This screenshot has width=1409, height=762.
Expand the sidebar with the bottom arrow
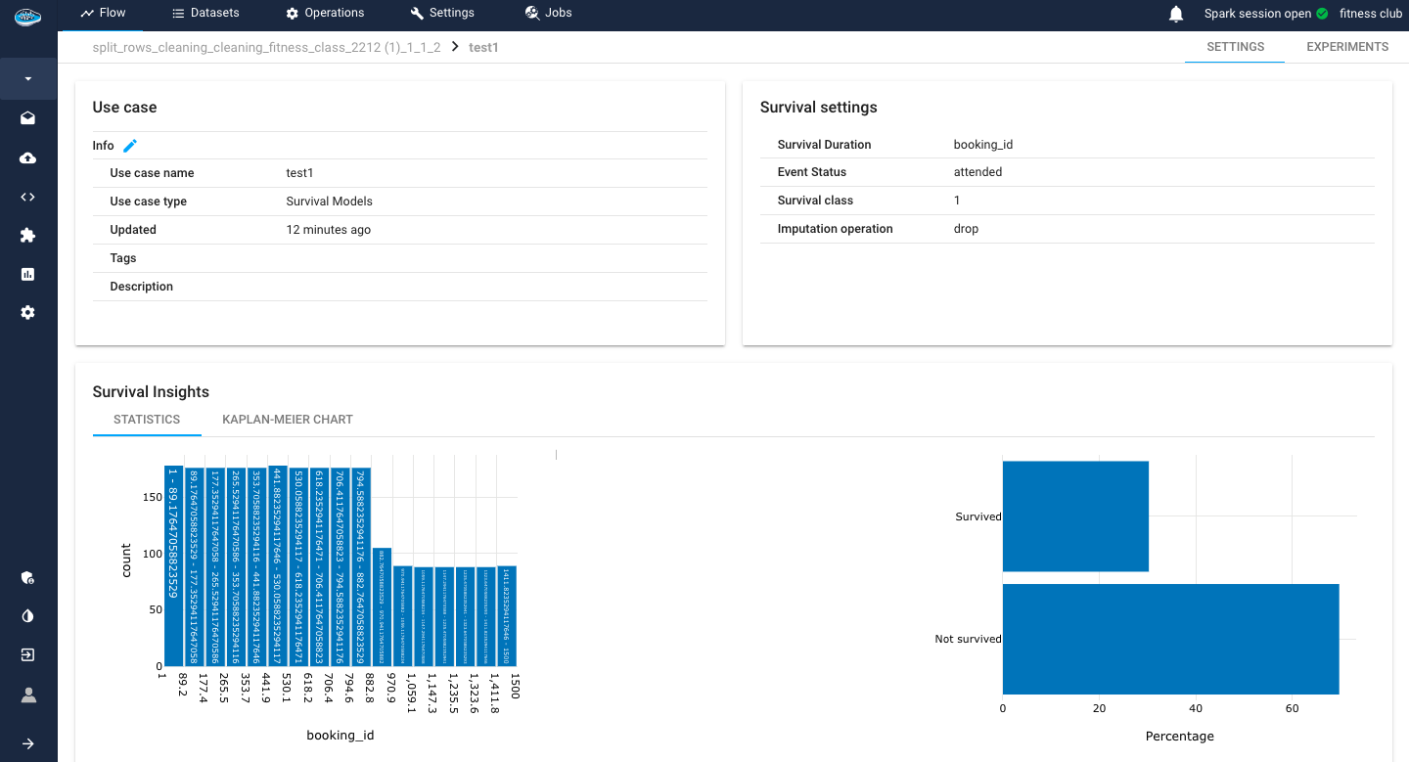point(28,743)
